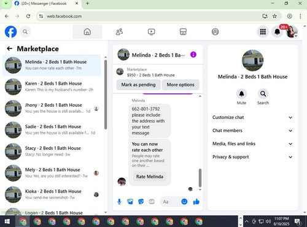Open conversation info purple icon

(193, 55)
